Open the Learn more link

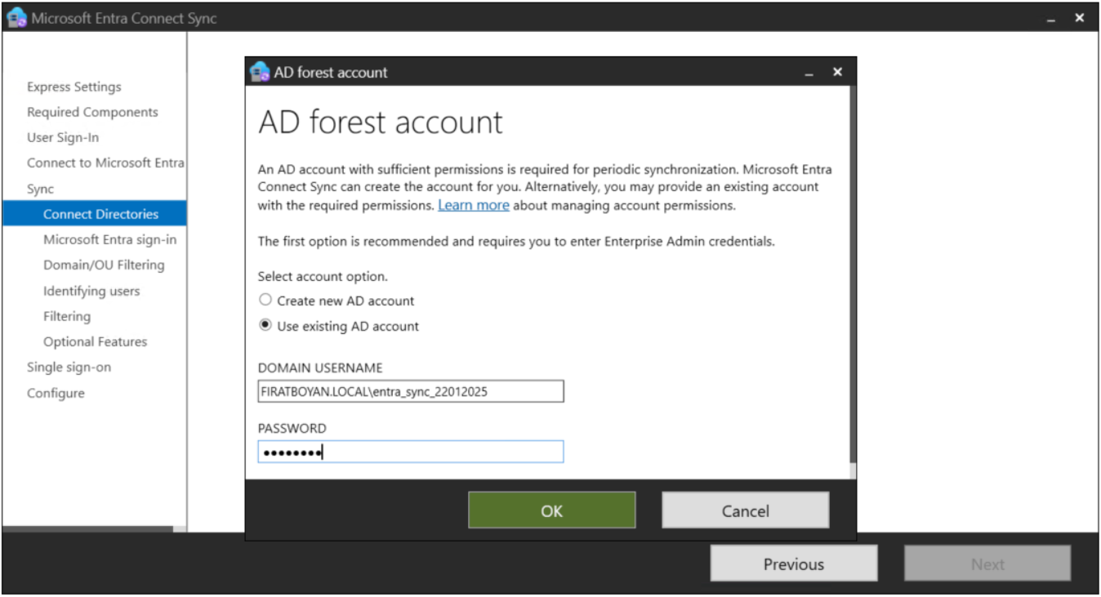coord(474,205)
